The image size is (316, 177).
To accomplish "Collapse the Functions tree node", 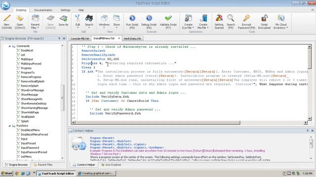I will click(9, 126).
